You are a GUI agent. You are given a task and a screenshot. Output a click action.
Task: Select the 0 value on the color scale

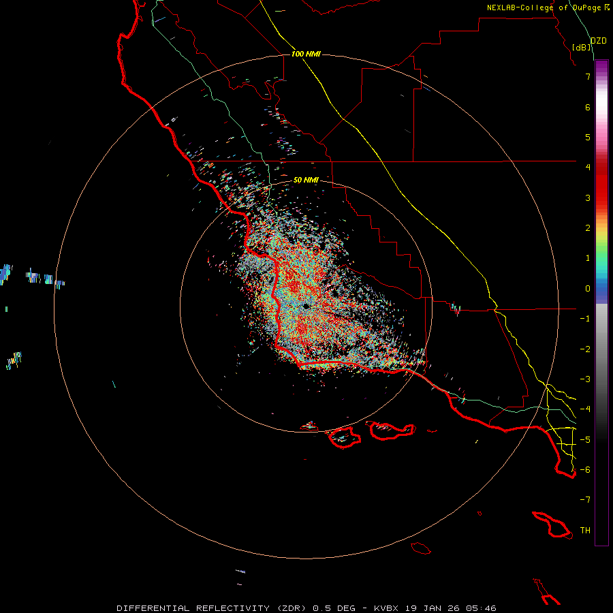[588, 289]
